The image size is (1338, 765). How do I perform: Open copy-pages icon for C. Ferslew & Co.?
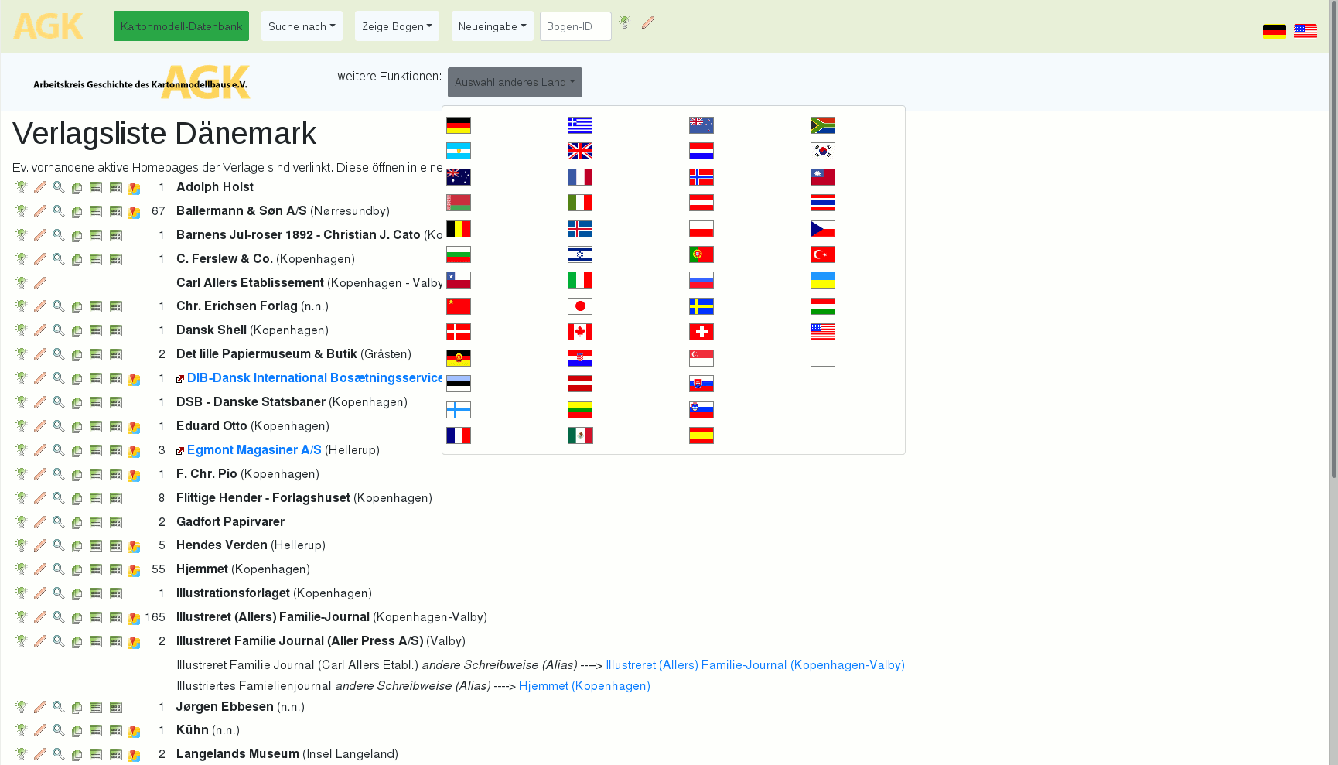(77, 260)
